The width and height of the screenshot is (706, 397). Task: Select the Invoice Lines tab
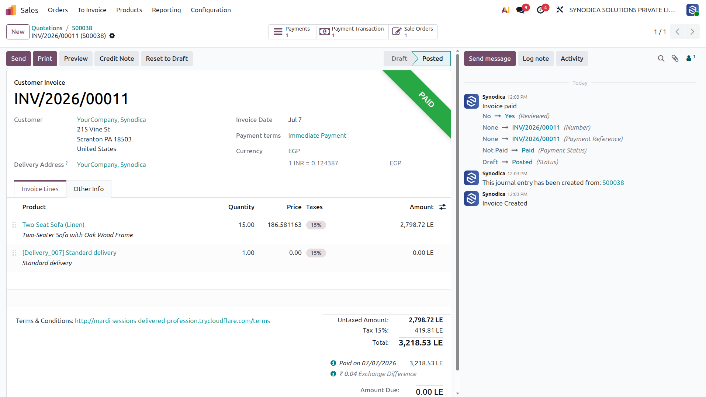40,189
